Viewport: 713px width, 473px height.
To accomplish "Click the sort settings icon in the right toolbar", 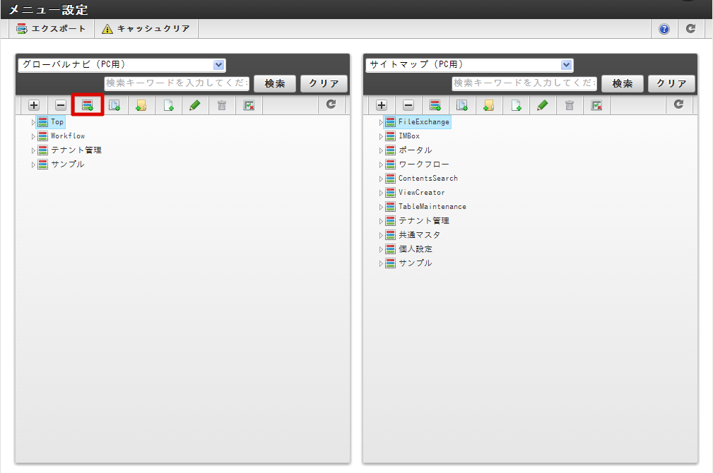I will [x=596, y=104].
